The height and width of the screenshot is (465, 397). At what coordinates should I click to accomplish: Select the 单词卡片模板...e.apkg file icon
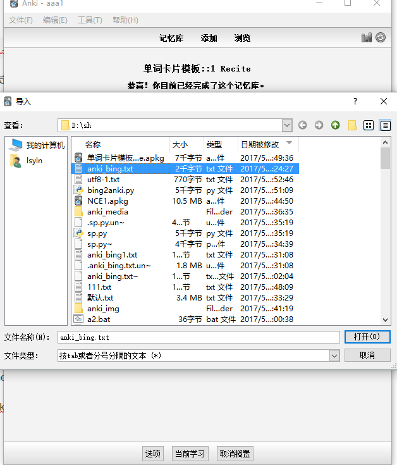tap(78, 158)
